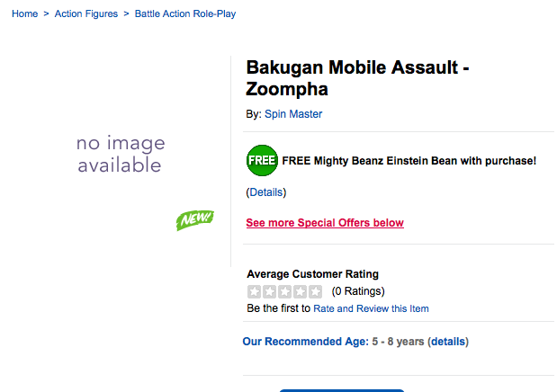The width and height of the screenshot is (557, 392).
Task: Click 'Rate and Review this Item'
Action: 371,308
